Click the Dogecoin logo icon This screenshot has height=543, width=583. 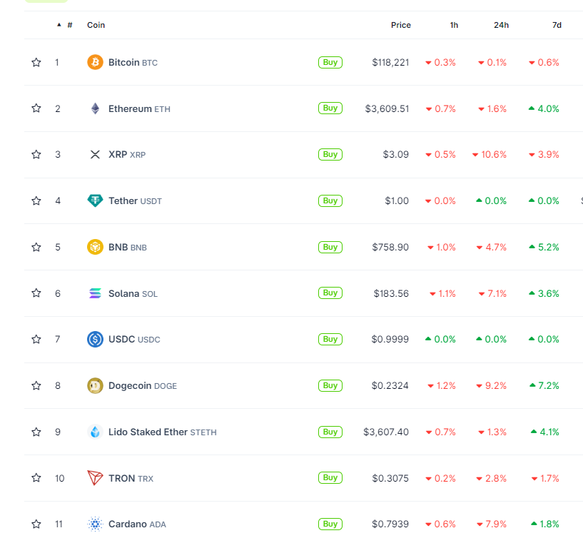click(95, 385)
